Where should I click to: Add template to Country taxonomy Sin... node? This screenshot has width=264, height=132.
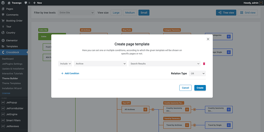tap(229, 109)
